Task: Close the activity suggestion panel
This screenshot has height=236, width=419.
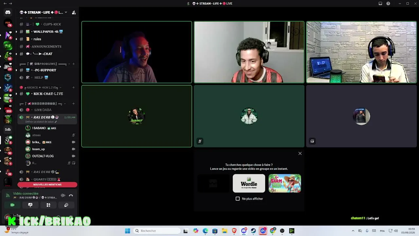Action: (300, 153)
